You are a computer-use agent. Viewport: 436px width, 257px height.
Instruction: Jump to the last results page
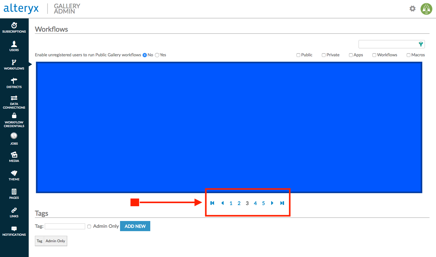coord(281,203)
